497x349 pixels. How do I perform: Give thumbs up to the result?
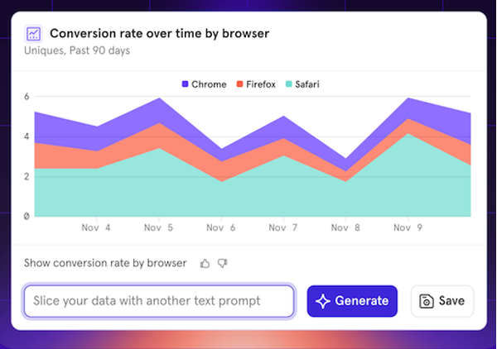(x=205, y=264)
